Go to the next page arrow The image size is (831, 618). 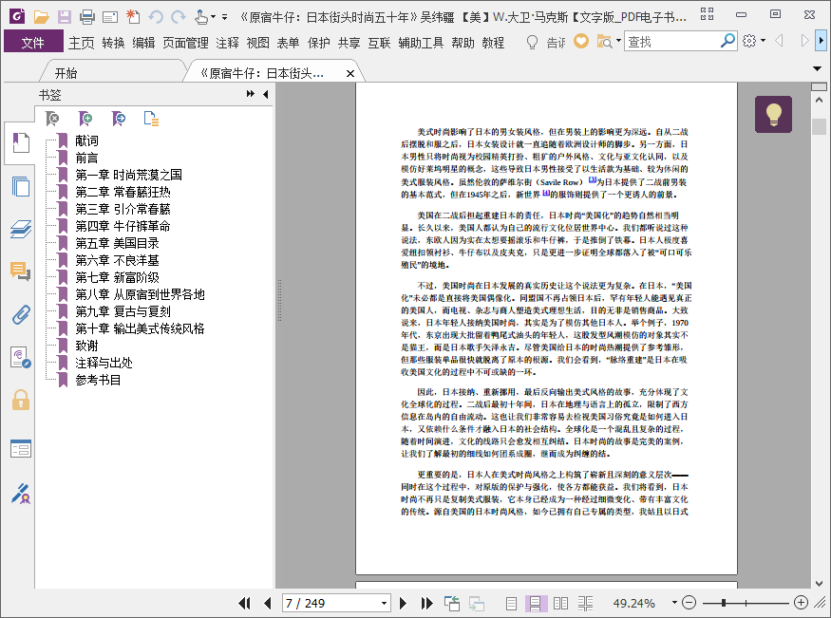[x=403, y=603]
